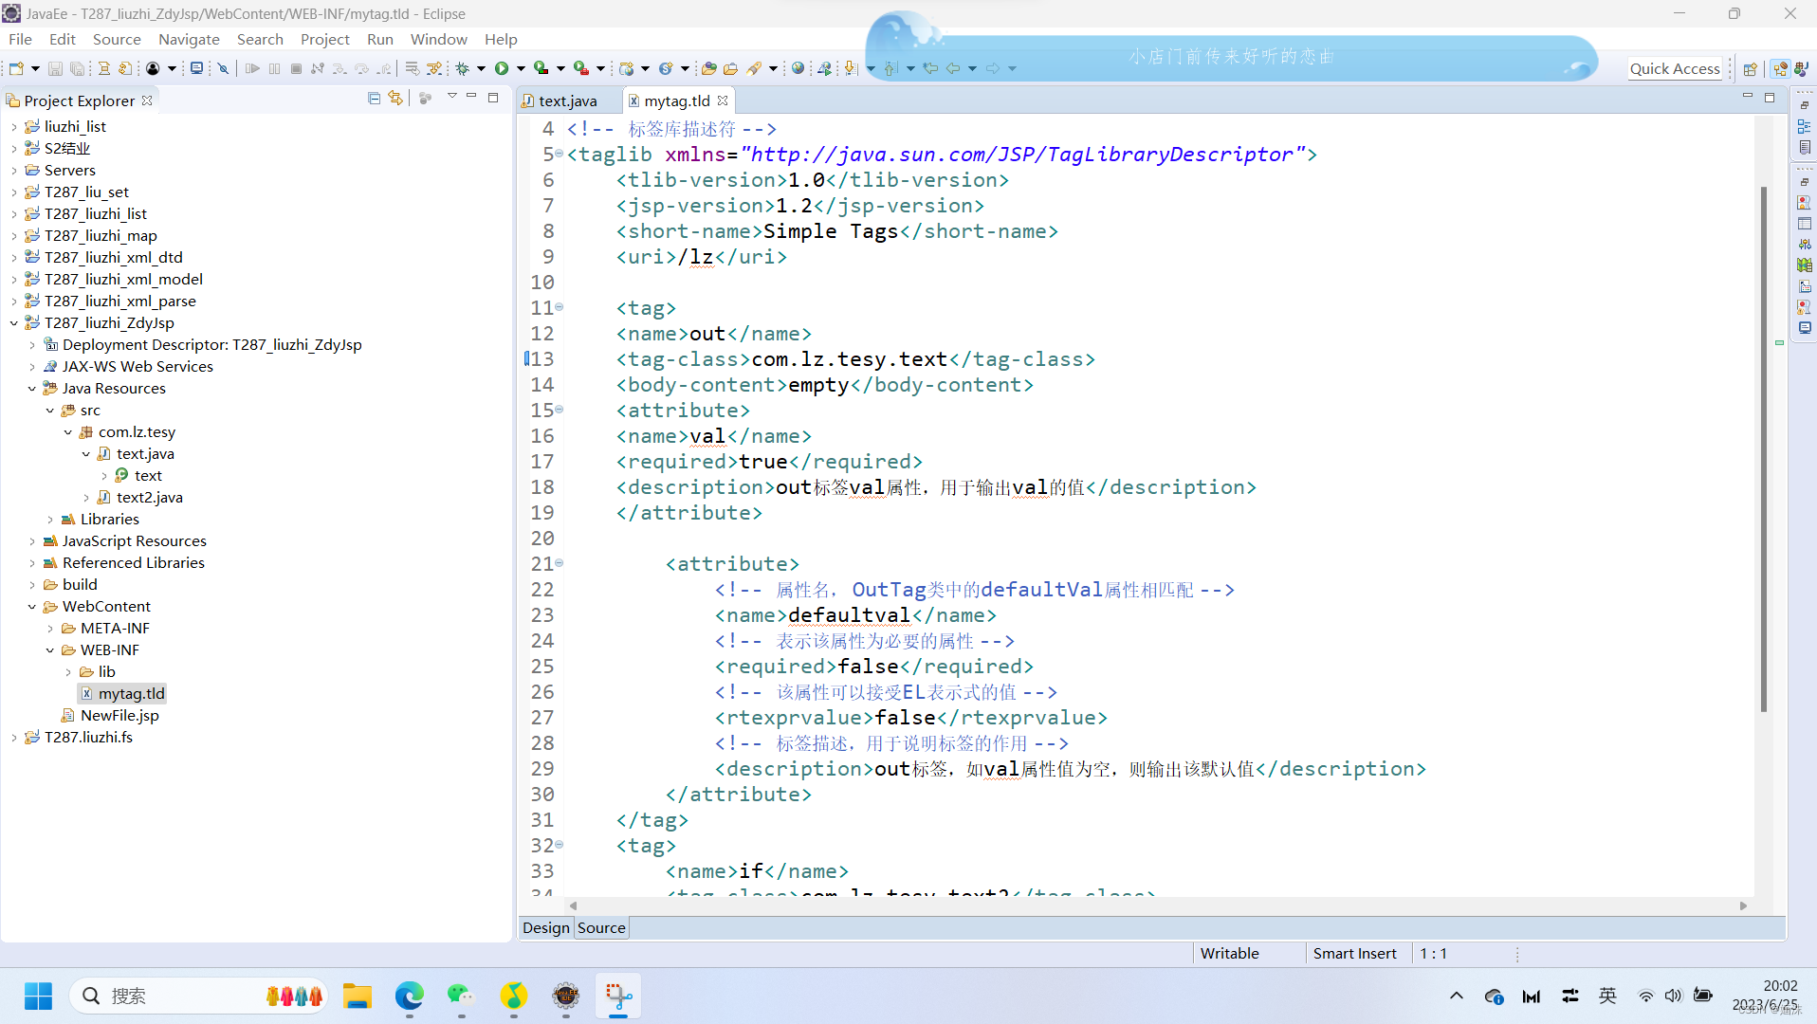Toggle fold marker on line 11
This screenshot has width=1817, height=1024.
[560, 306]
